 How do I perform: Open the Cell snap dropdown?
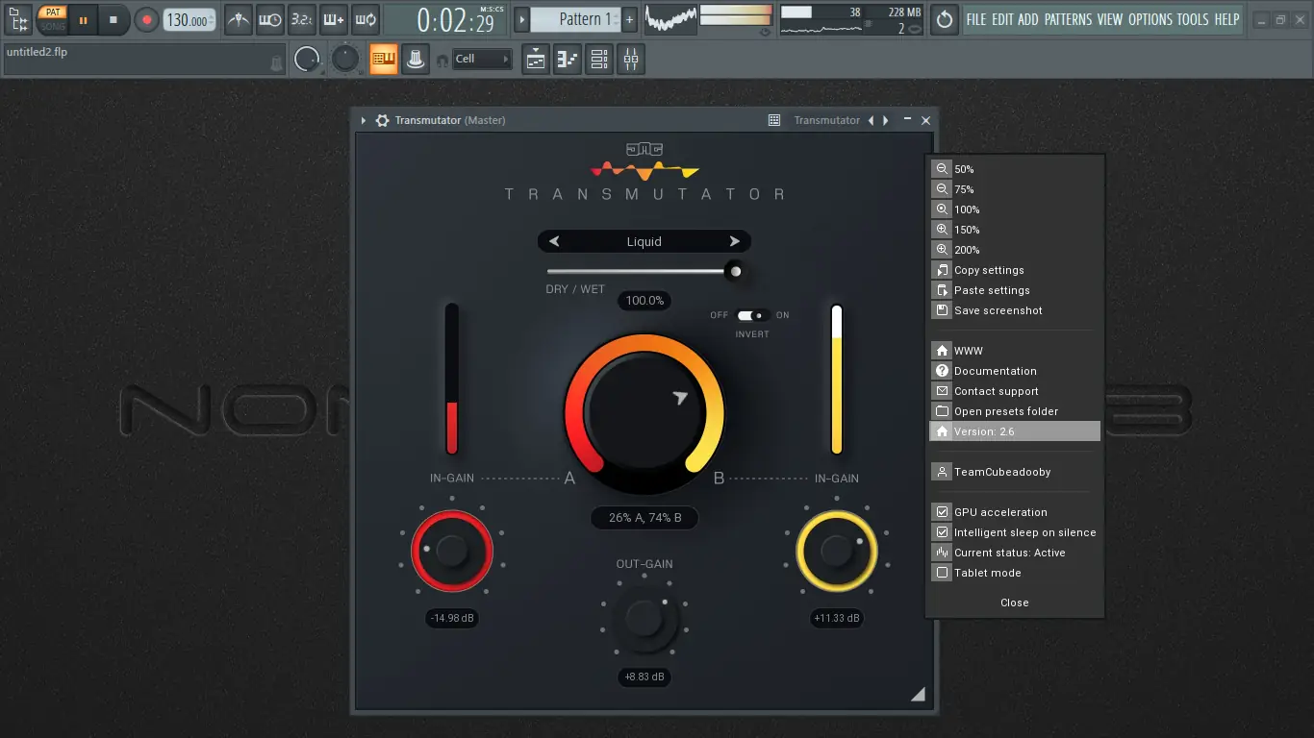[482, 60]
